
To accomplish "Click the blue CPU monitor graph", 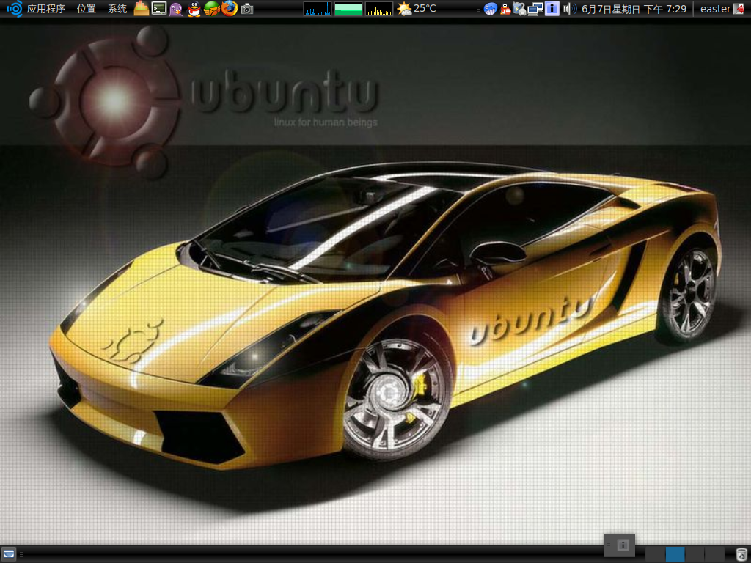I will pyautogui.click(x=317, y=9).
